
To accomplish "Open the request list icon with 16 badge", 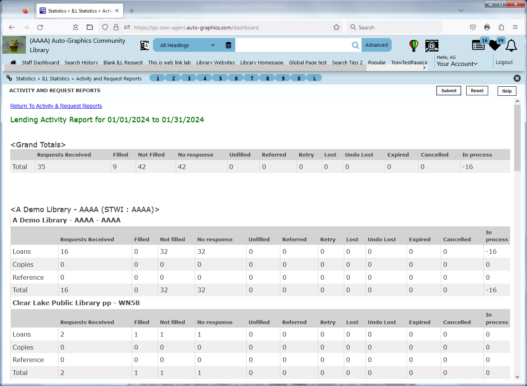I will pyautogui.click(x=479, y=45).
